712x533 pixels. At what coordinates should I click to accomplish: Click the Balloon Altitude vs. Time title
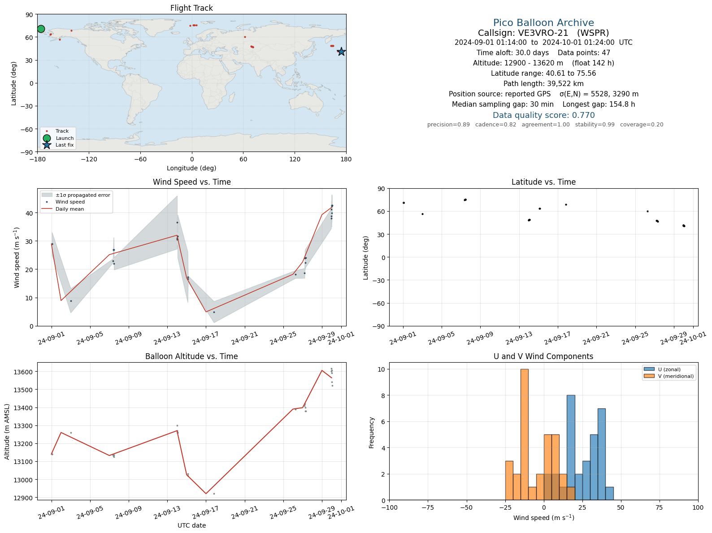[191, 356]
